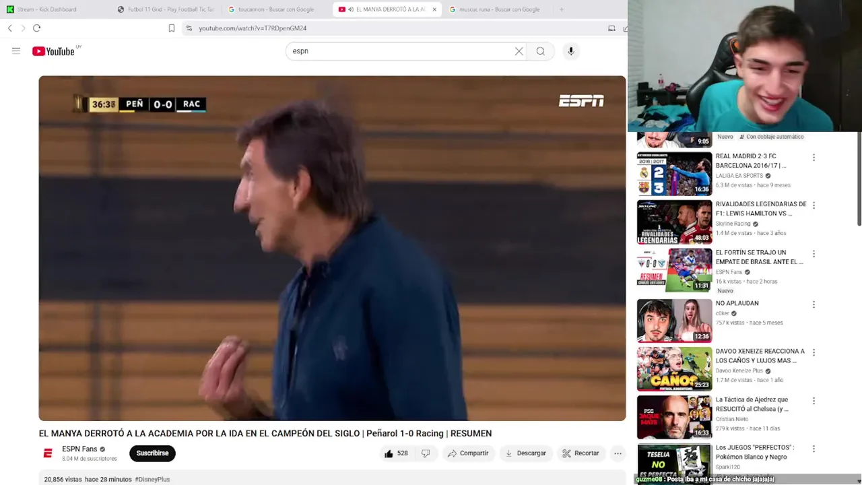Viewport: 862px width, 485px height.
Task: Switch to the Futbol 11 Grid tab
Action: [x=165, y=9]
